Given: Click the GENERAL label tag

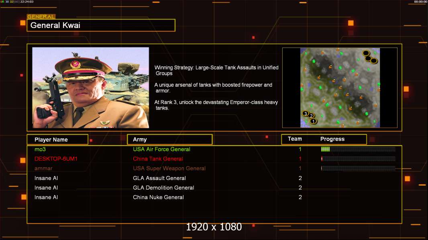Looking at the screenshot, I should 41,16.
